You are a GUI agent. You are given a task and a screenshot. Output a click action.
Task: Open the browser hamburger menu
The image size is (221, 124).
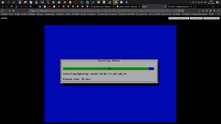coord(219,11)
